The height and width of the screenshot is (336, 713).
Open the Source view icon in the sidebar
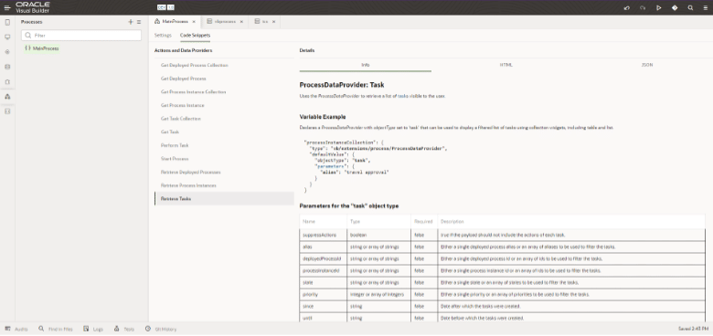point(7,111)
